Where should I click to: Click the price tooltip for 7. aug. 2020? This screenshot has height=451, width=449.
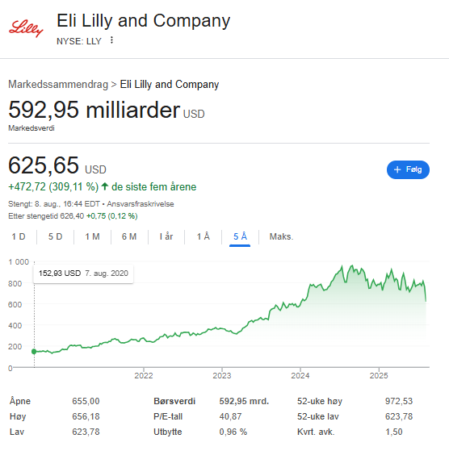click(x=83, y=274)
